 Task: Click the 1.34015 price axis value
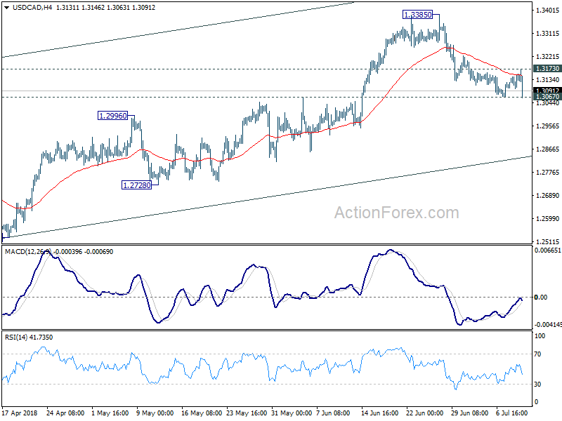(547, 11)
